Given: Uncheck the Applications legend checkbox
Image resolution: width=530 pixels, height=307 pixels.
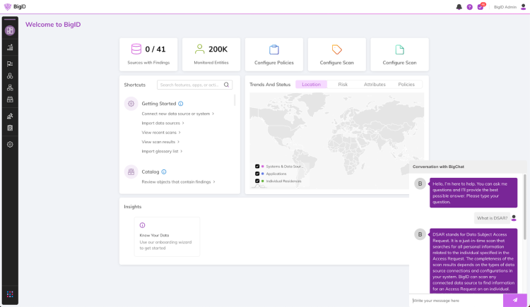Looking at the screenshot, I should (257, 174).
